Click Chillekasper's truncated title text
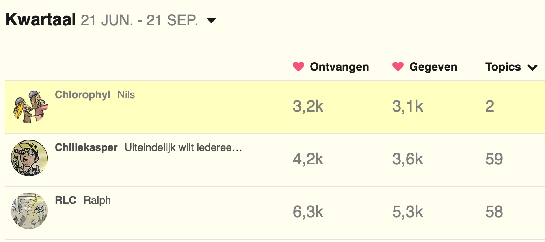 183,148
